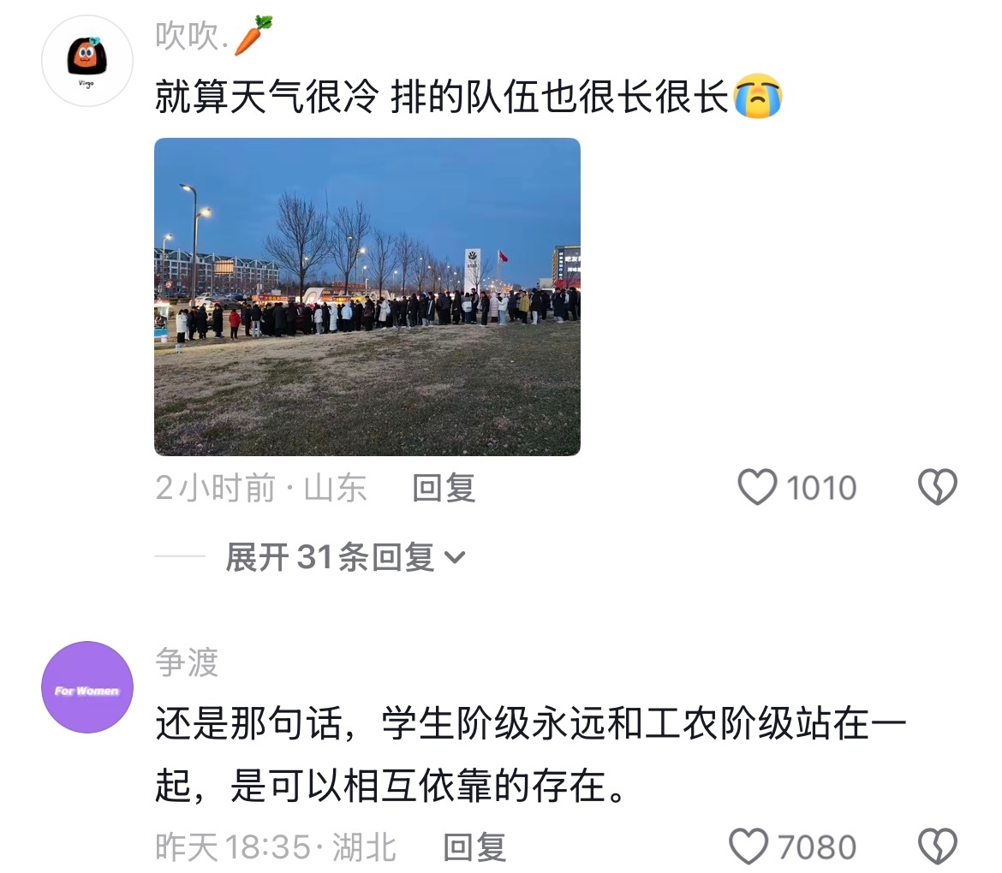Tap the carrot emoji beside 吹吹.

pos(253,36)
